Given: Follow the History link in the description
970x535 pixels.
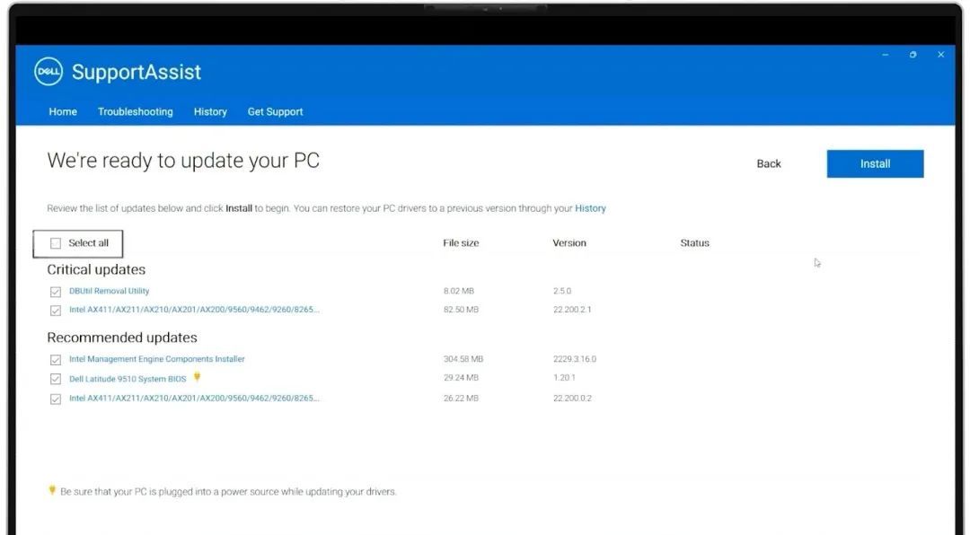Looking at the screenshot, I should [x=590, y=208].
